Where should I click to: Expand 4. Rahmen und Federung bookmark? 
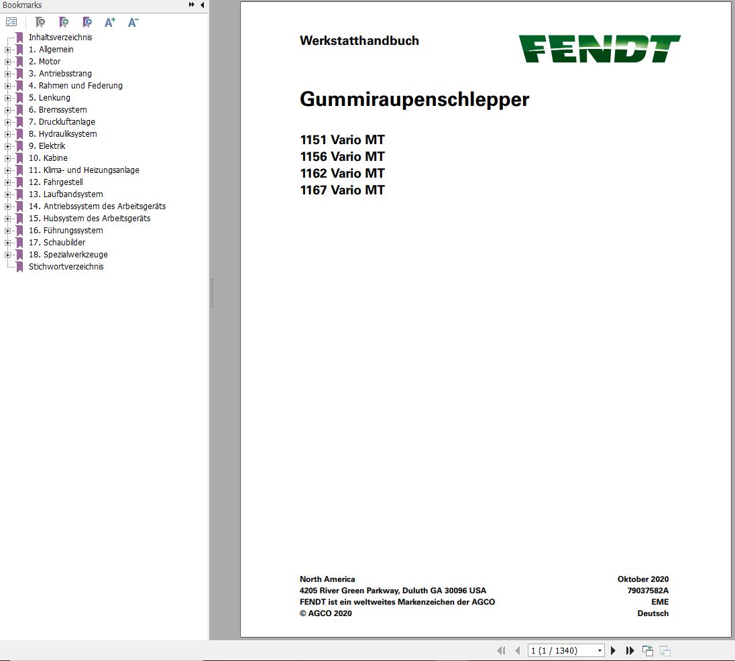coord(7,86)
